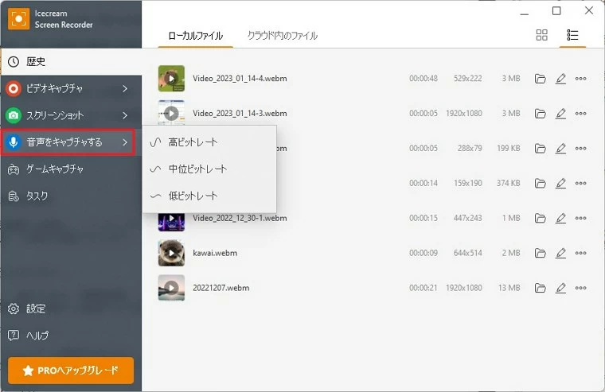Rename kawai.webm using the pencil icon

pyautogui.click(x=560, y=253)
